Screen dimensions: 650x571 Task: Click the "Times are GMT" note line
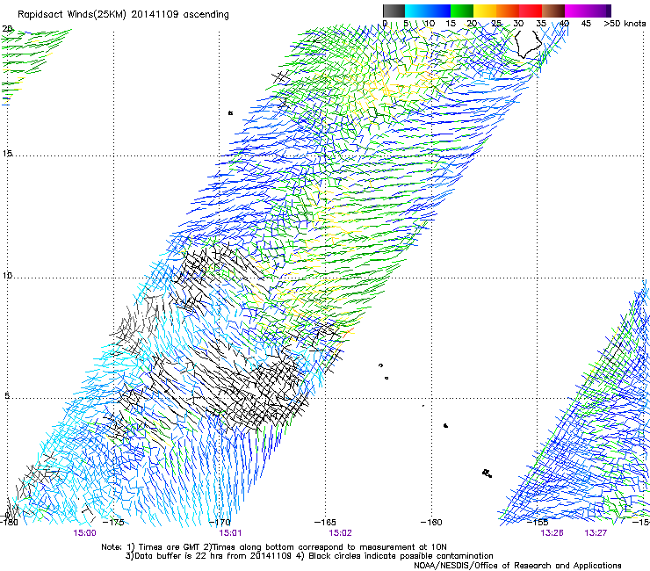pos(274,547)
